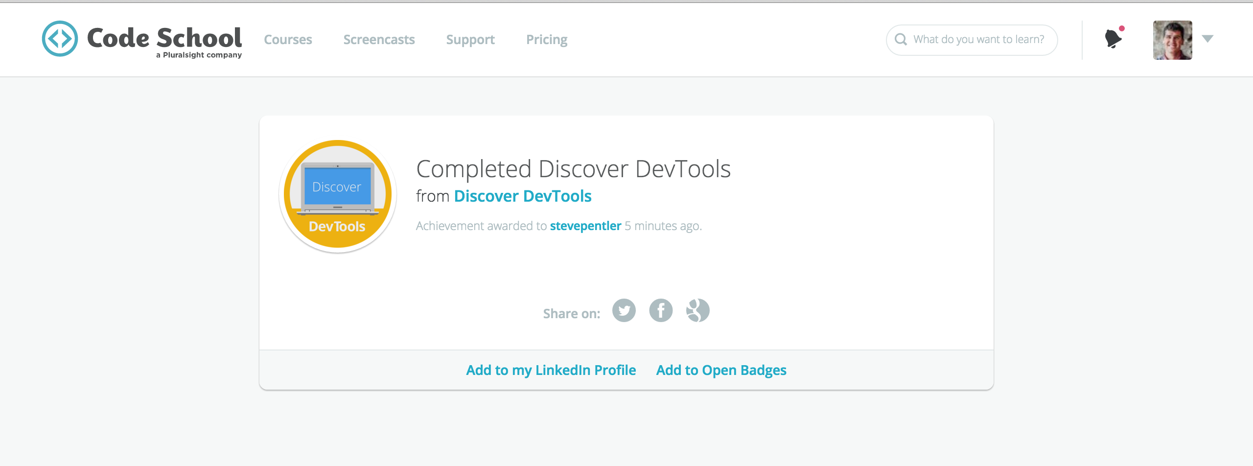Go to Screencasts
Screen dimensions: 1253x466
379,39
